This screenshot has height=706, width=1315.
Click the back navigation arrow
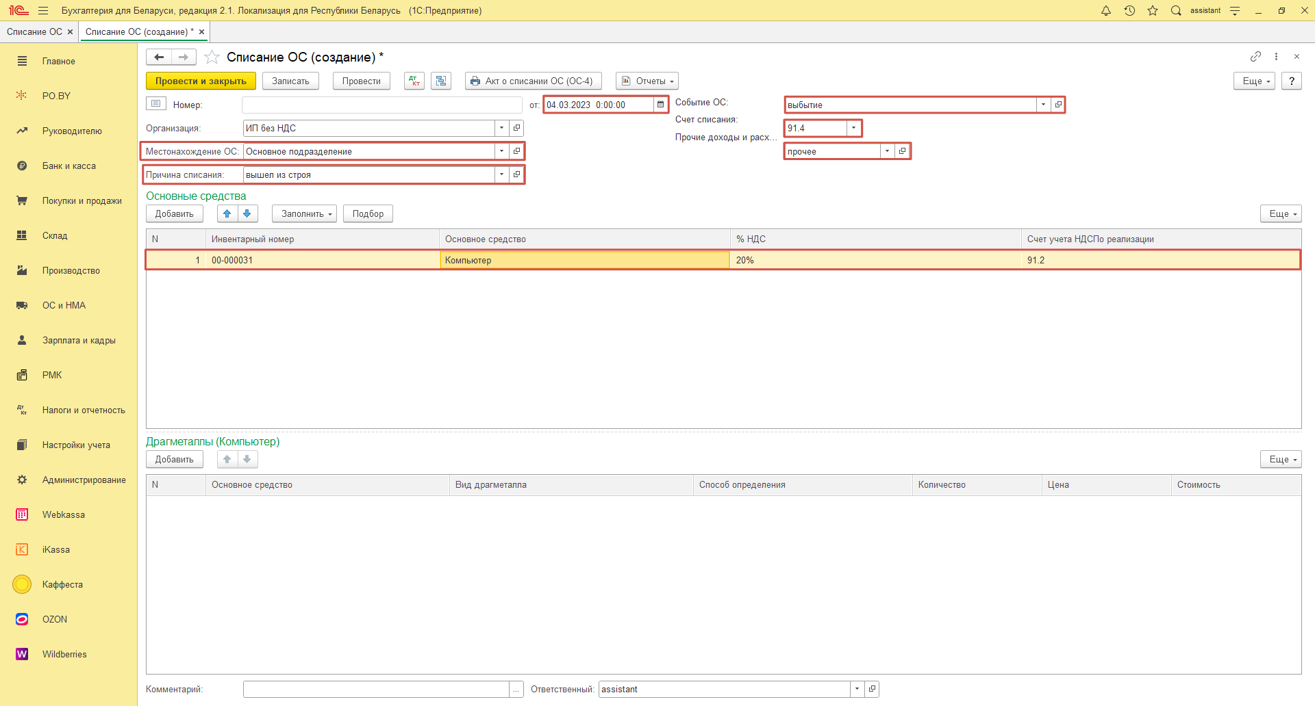coord(159,57)
